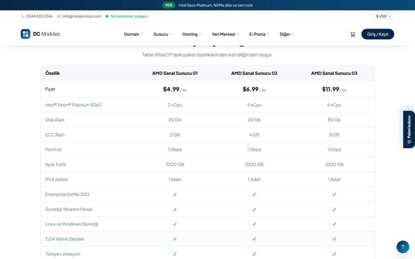
Task: Click the VDS badge in the top banner
Action: [x=169, y=5]
